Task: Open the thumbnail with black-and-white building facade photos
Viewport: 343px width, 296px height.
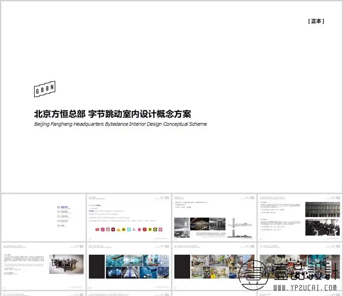Action: 300,218
